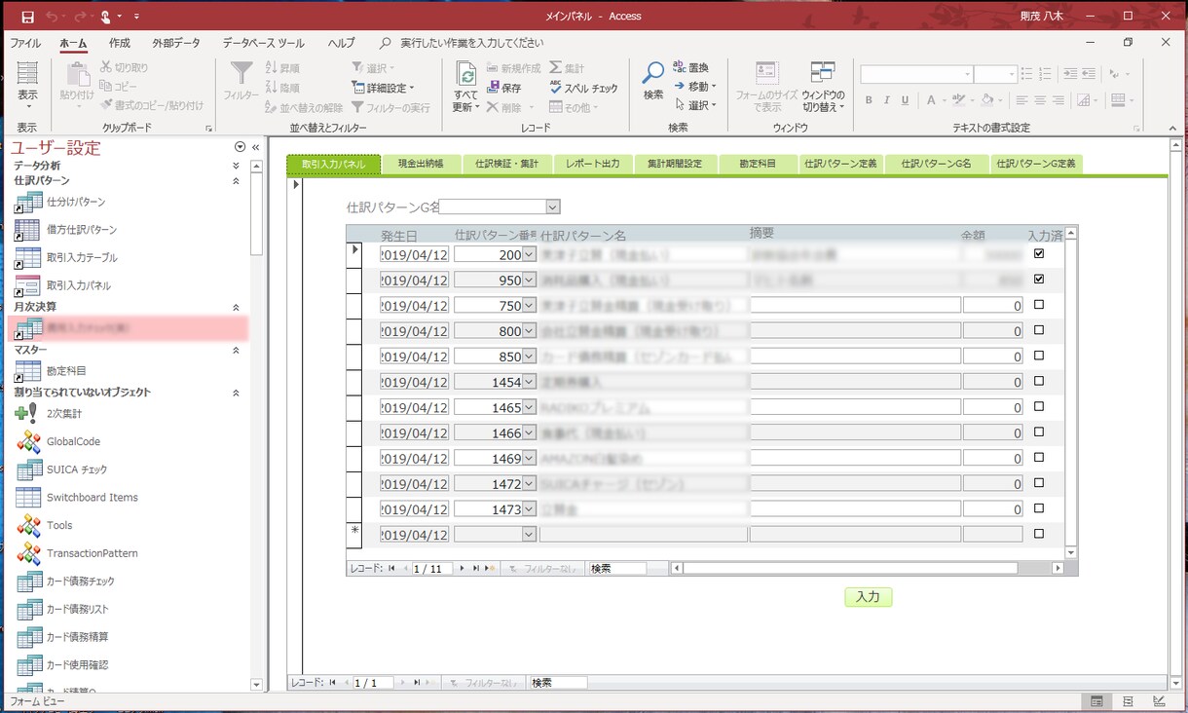Check 入力済 for pattern 850 row

pos(1039,356)
